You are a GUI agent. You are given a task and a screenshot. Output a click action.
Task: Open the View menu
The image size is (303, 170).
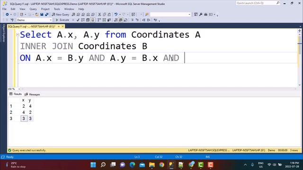pos(22,9)
